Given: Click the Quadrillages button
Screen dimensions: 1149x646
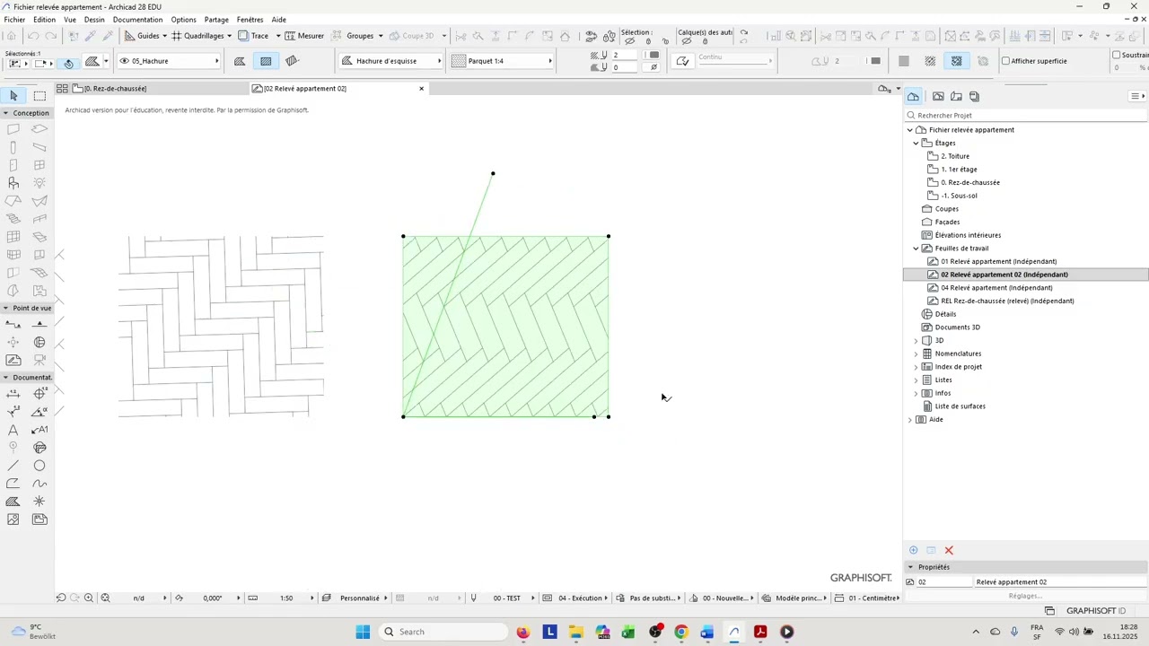Looking at the screenshot, I should pos(197,36).
